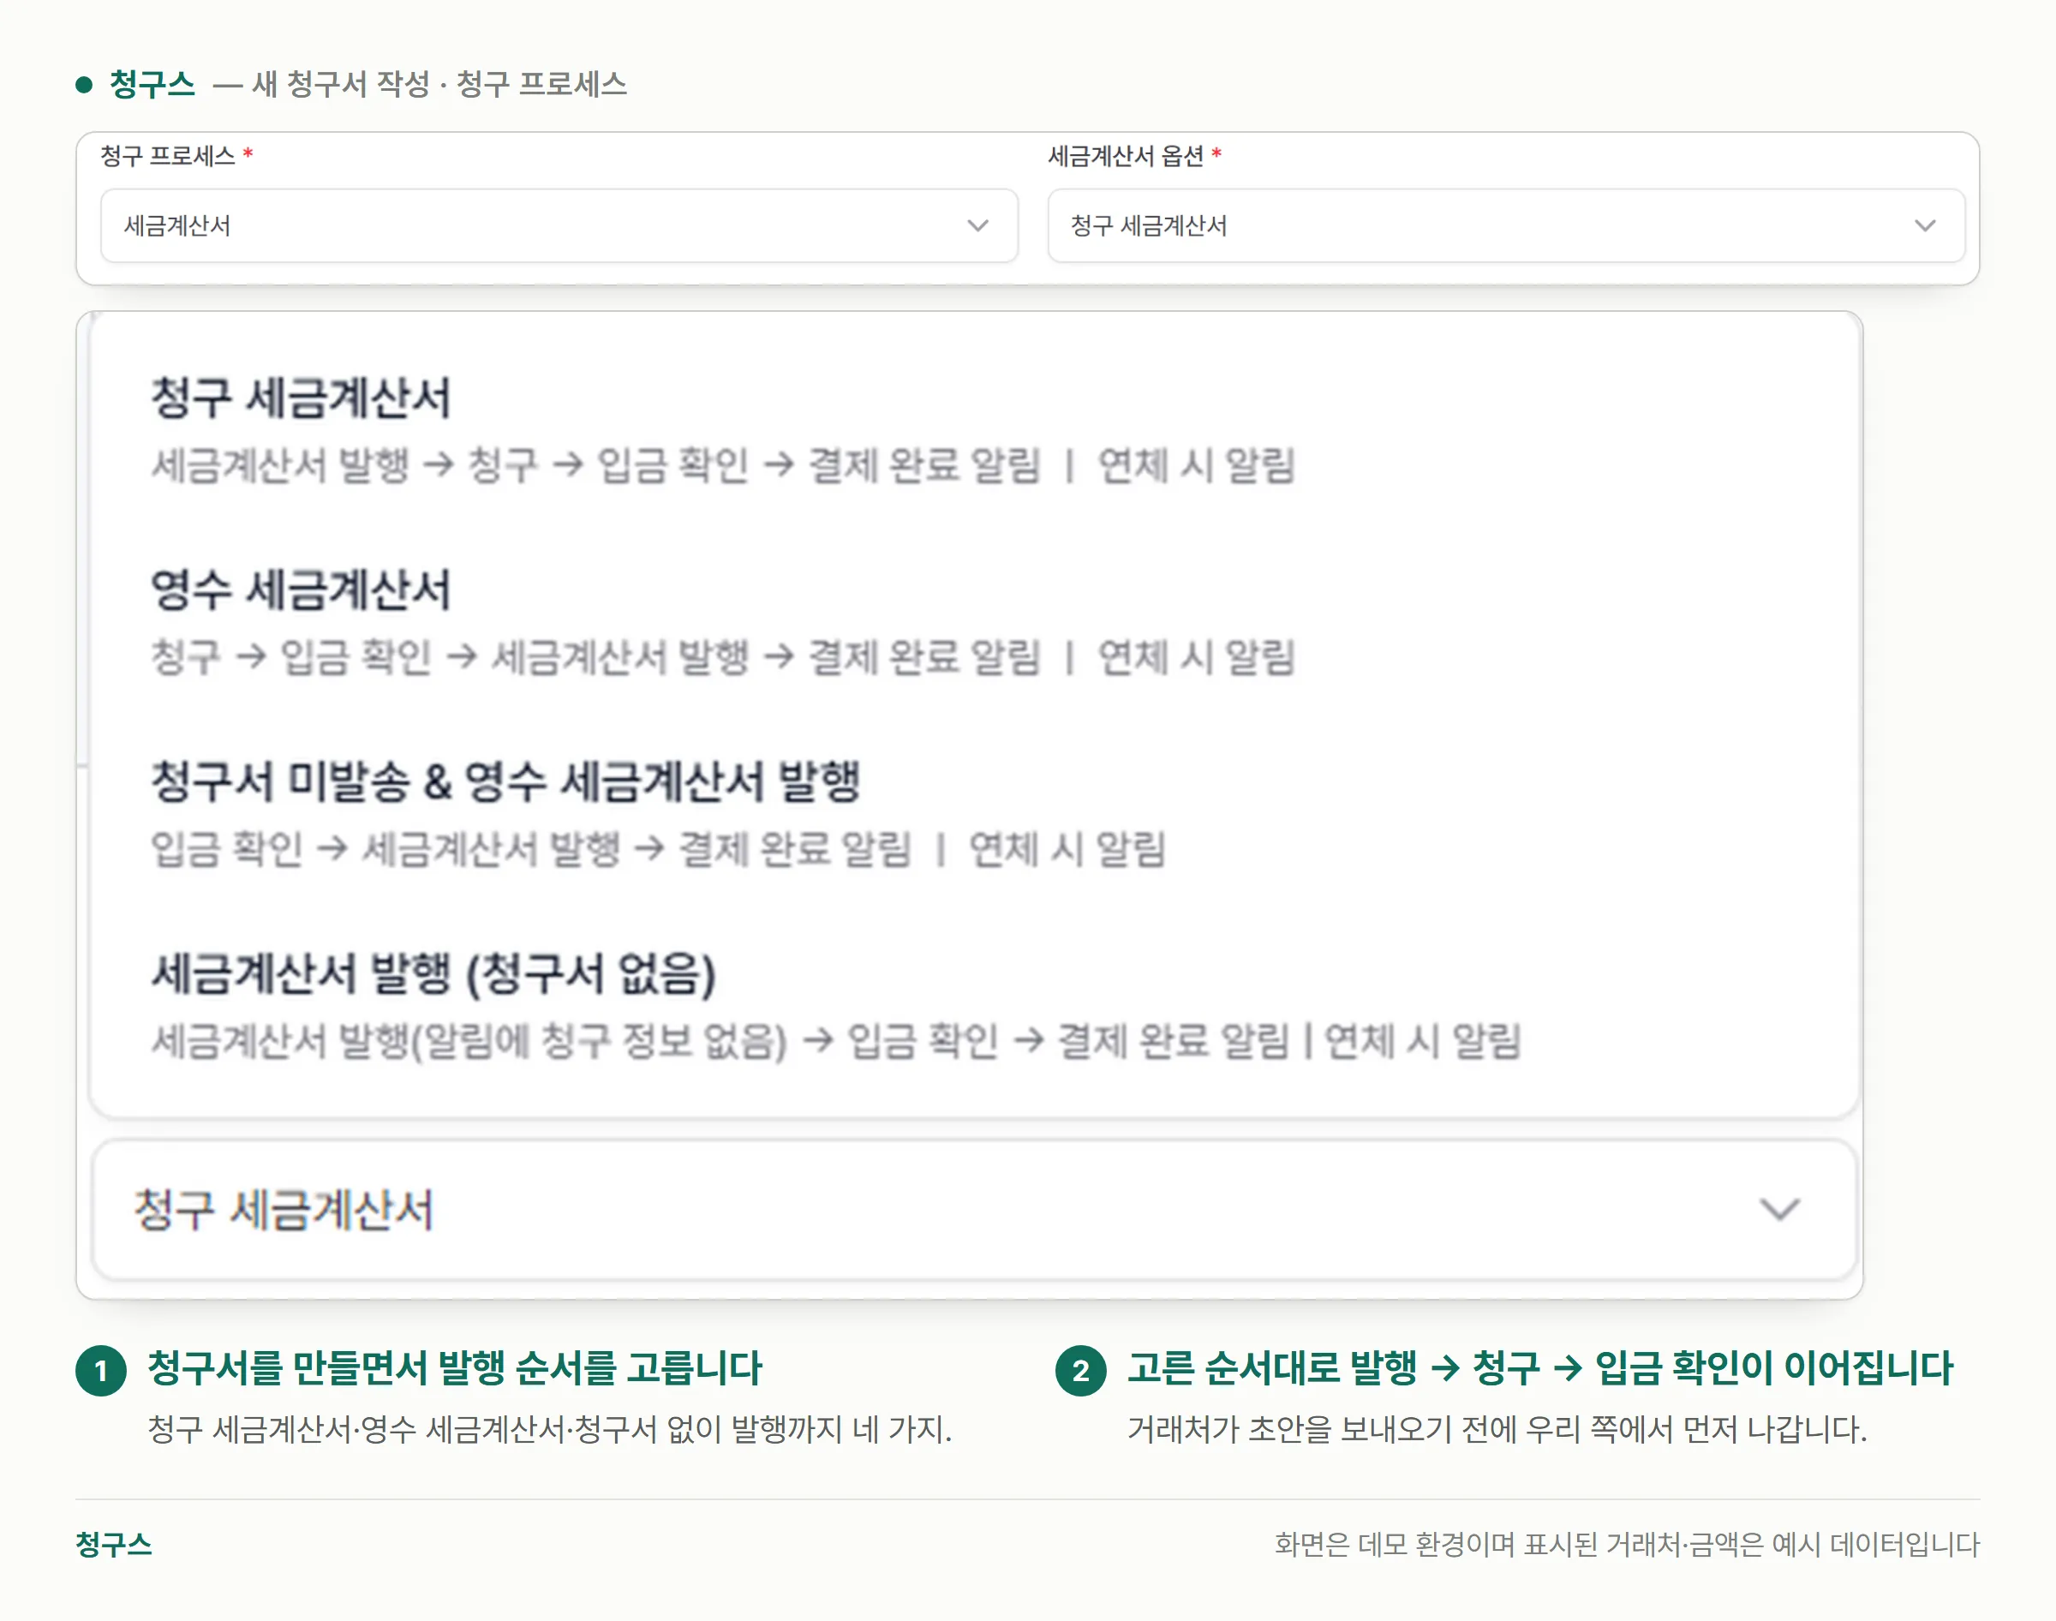Click the heading 청구서를 만들면서 발행 순서를 고릅니다
The height and width of the screenshot is (1621, 2056).
click(456, 1367)
